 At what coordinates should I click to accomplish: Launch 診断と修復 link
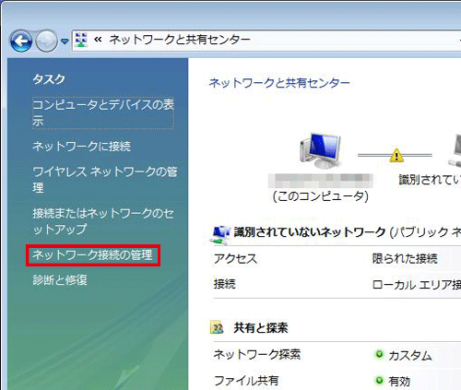(60, 280)
